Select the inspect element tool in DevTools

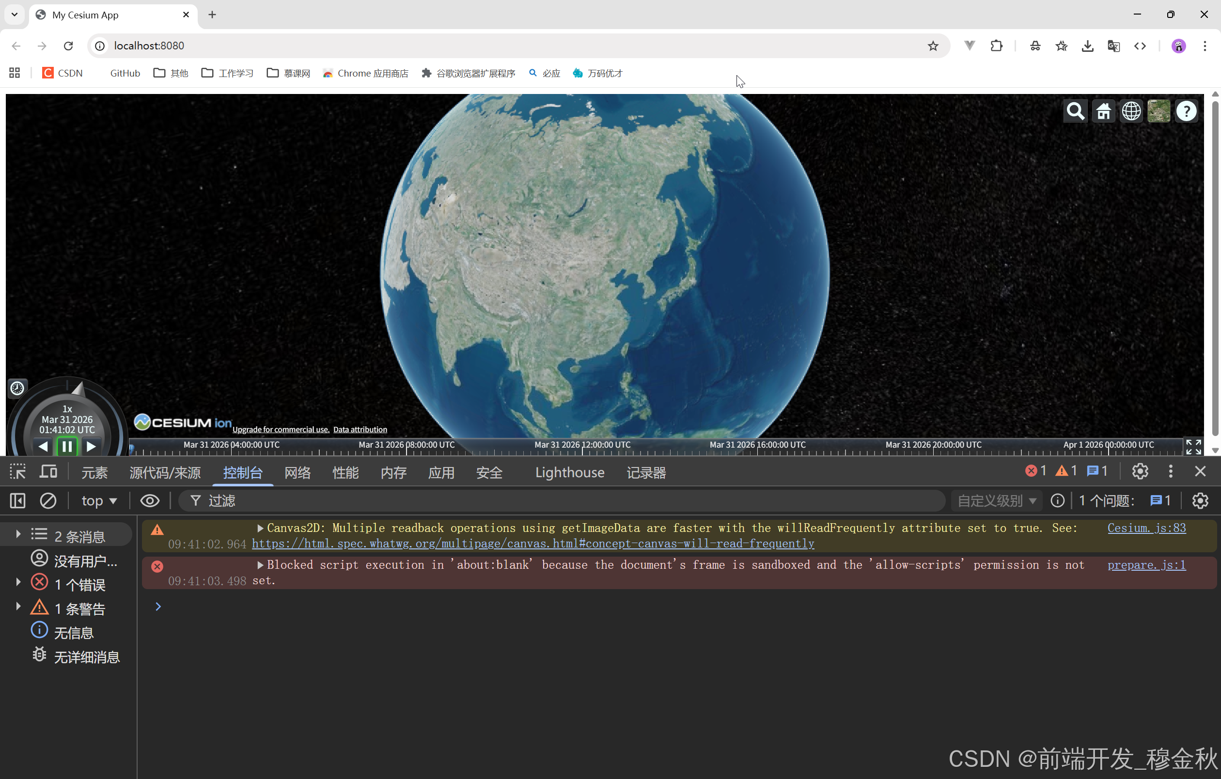point(18,472)
